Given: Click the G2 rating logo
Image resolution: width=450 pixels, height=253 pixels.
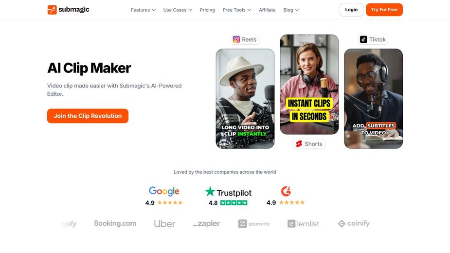Looking at the screenshot, I should pyautogui.click(x=286, y=191).
